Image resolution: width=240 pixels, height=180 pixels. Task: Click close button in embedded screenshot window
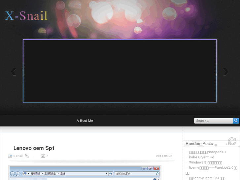156,169
